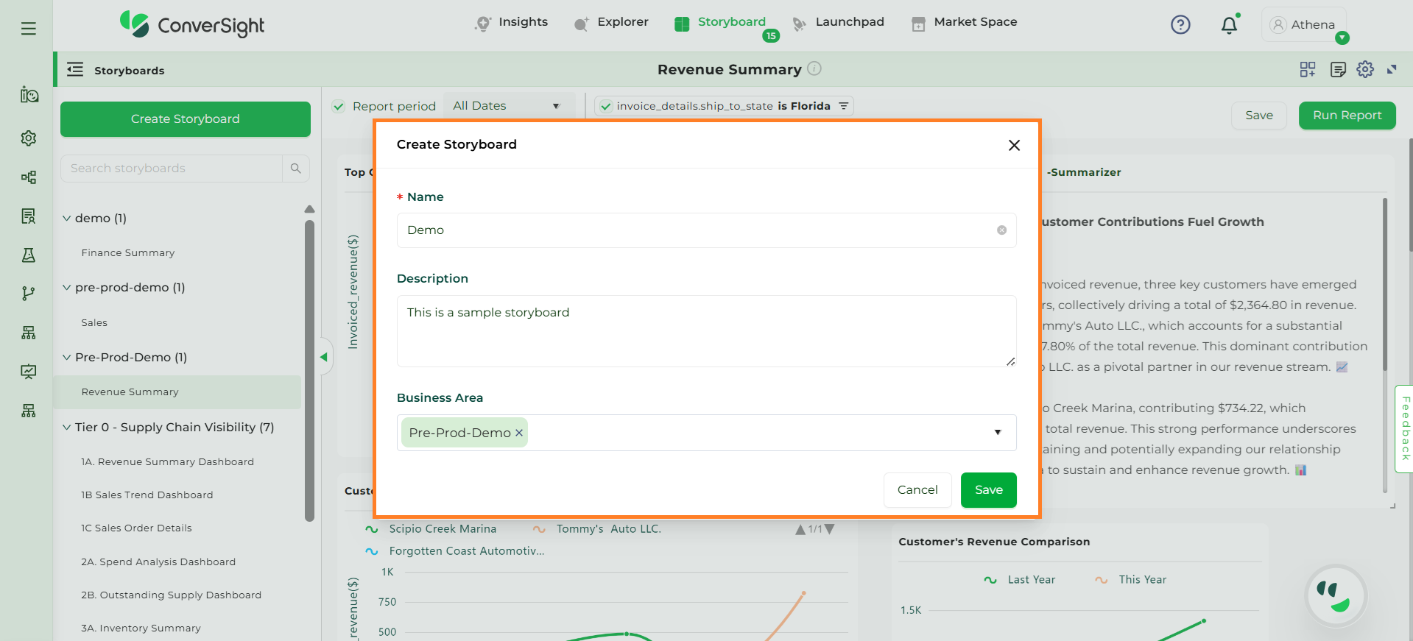
Task: Click the add widget grid icon
Action: (x=1308, y=69)
